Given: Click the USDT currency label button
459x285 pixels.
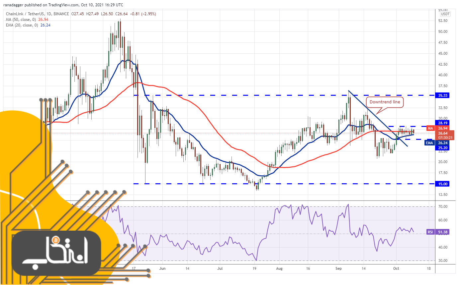Looking at the screenshot, I should (445, 14).
